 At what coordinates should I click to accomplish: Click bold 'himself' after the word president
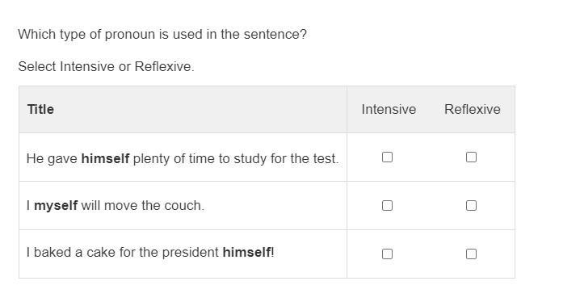coord(246,253)
